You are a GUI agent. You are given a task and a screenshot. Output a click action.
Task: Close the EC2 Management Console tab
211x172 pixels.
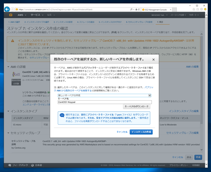[x=170, y=10]
